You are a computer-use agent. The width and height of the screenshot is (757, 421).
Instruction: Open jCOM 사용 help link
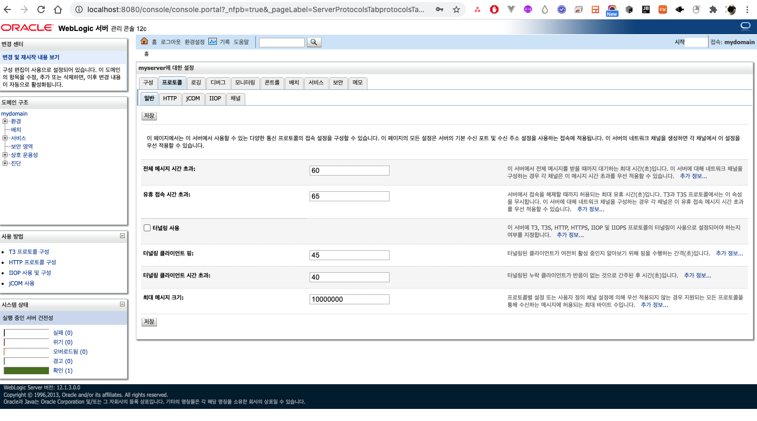[x=22, y=283]
